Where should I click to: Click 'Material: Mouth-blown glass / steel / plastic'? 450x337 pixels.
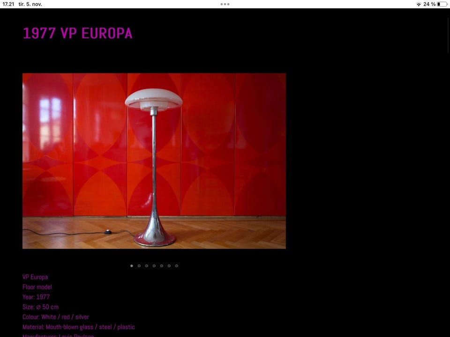coord(79,327)
